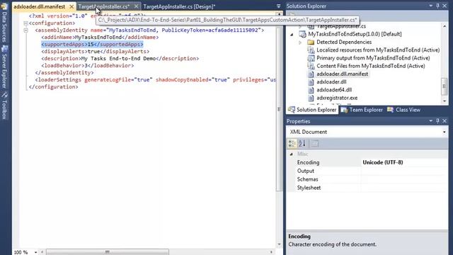
Task: Click the supportedApps line in editor
Action: tap(92, 44)
